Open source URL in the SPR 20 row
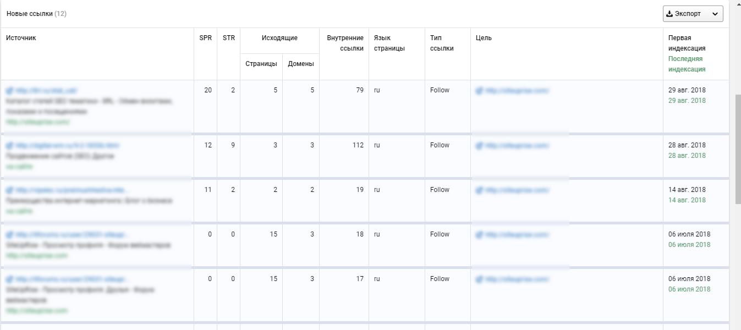741x330 pixels. click(46, 90)
